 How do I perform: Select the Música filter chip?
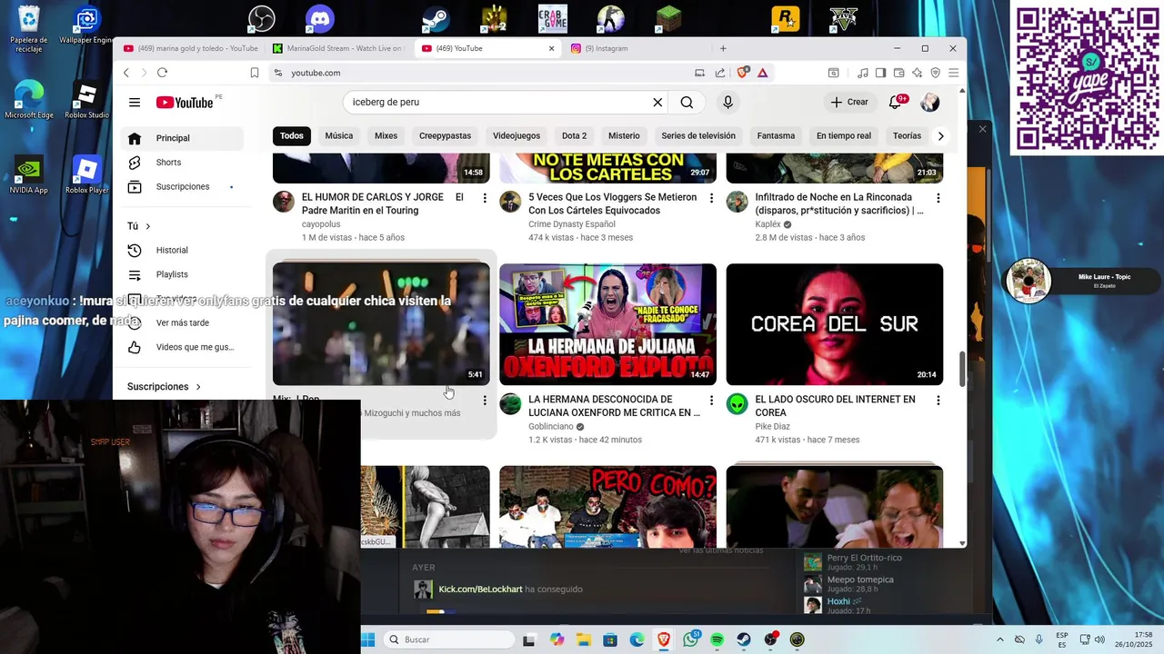[x=338, y=135]
